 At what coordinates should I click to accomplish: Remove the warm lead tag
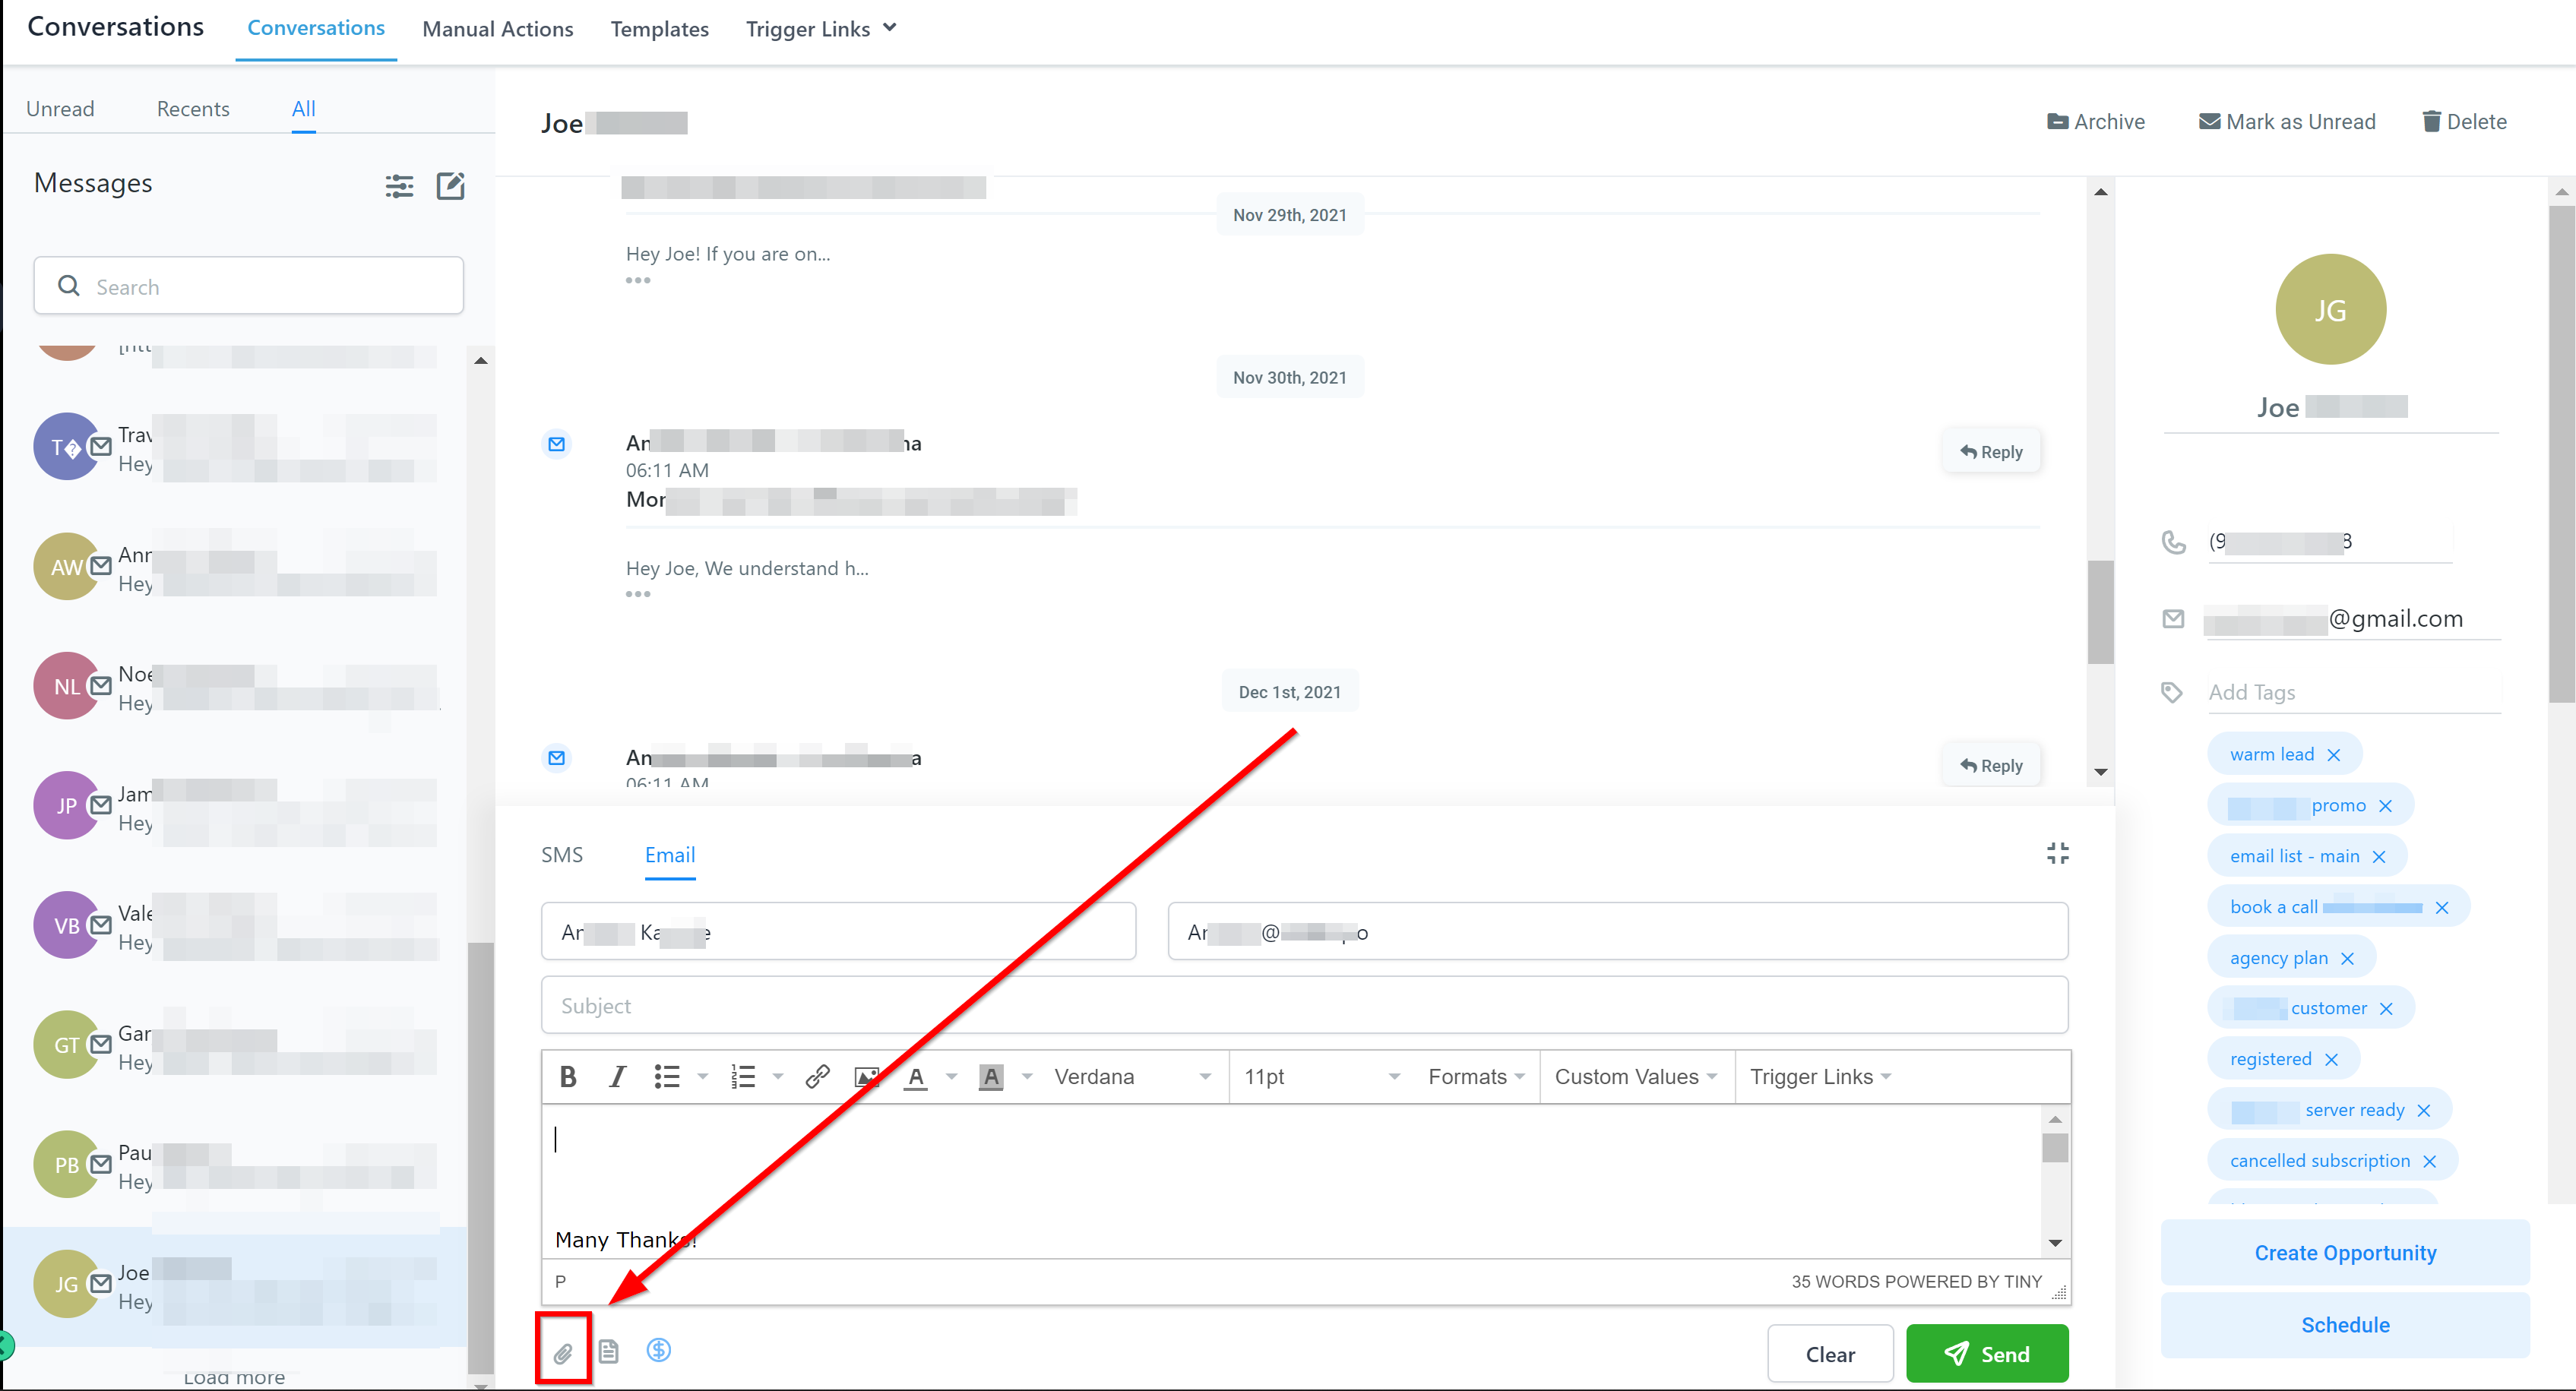click(2334, 755)
